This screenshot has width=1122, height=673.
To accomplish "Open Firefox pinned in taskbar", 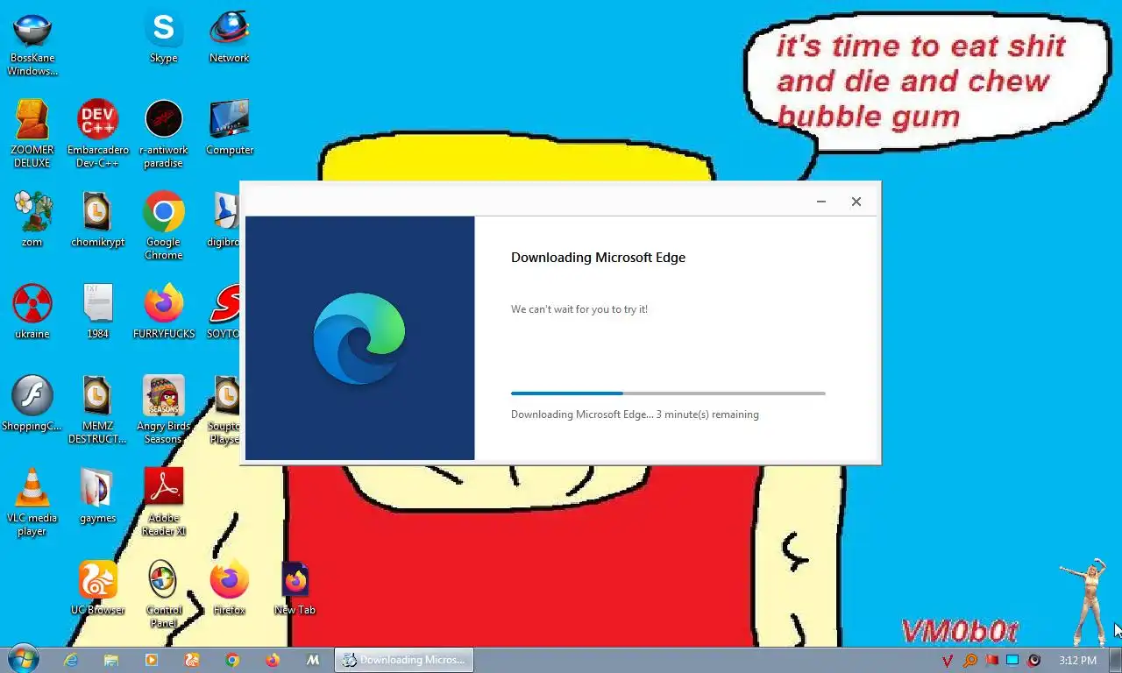I will pos(273,660).
